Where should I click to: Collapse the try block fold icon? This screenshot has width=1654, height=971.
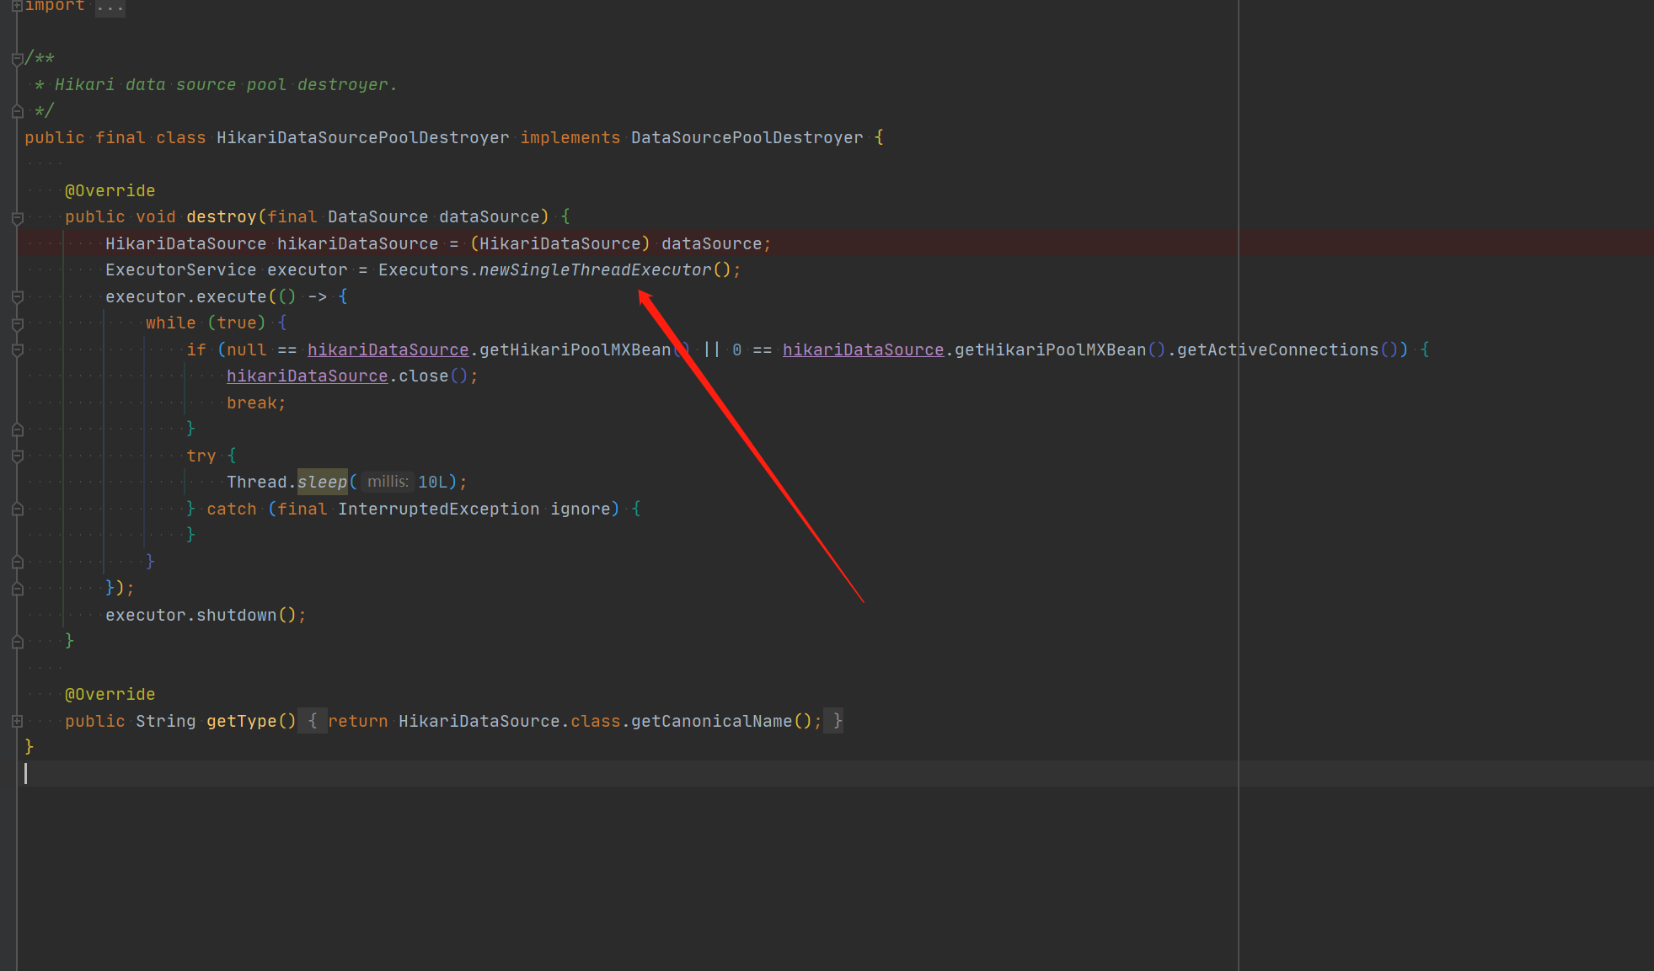coord(17,456)
